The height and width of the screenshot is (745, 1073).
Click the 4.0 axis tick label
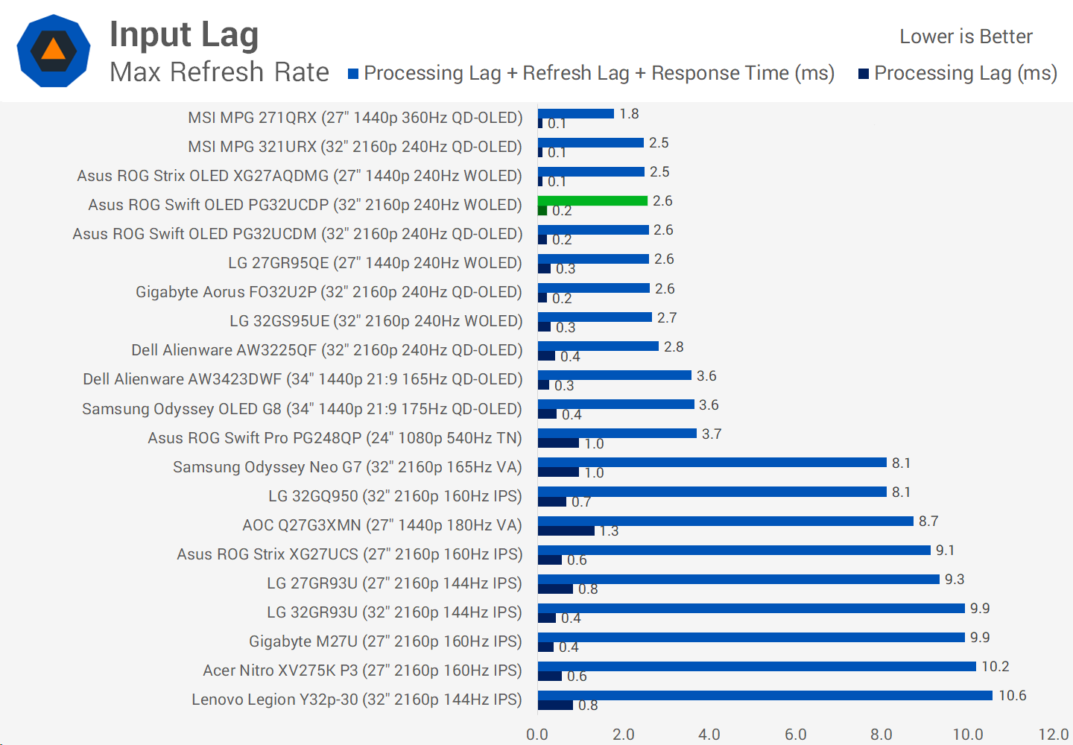tap(709, 735)
